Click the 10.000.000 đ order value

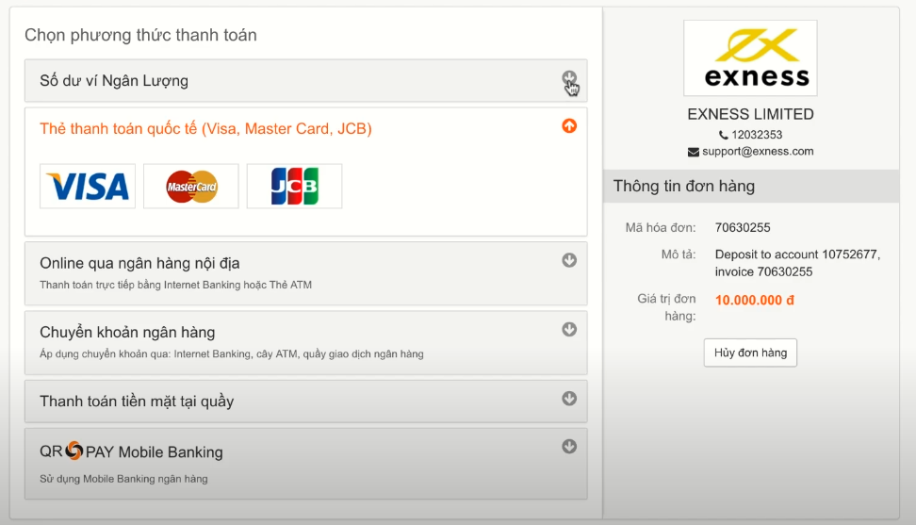click(x=754, y=300)
